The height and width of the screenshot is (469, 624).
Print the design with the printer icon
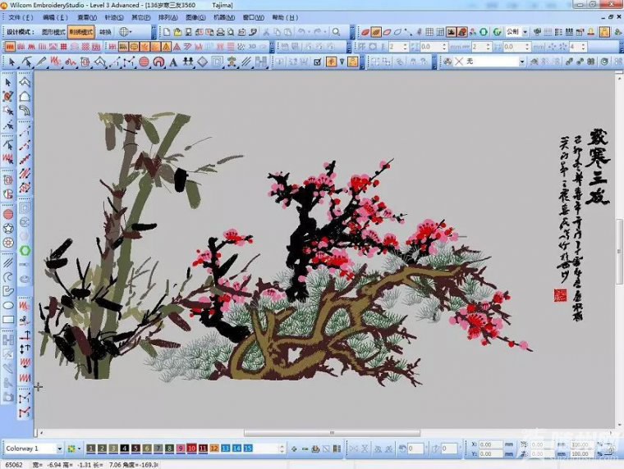pos(221,32)
